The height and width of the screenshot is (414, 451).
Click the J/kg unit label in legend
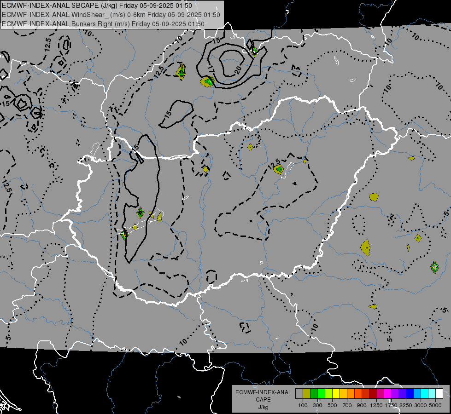coord(263,407)
